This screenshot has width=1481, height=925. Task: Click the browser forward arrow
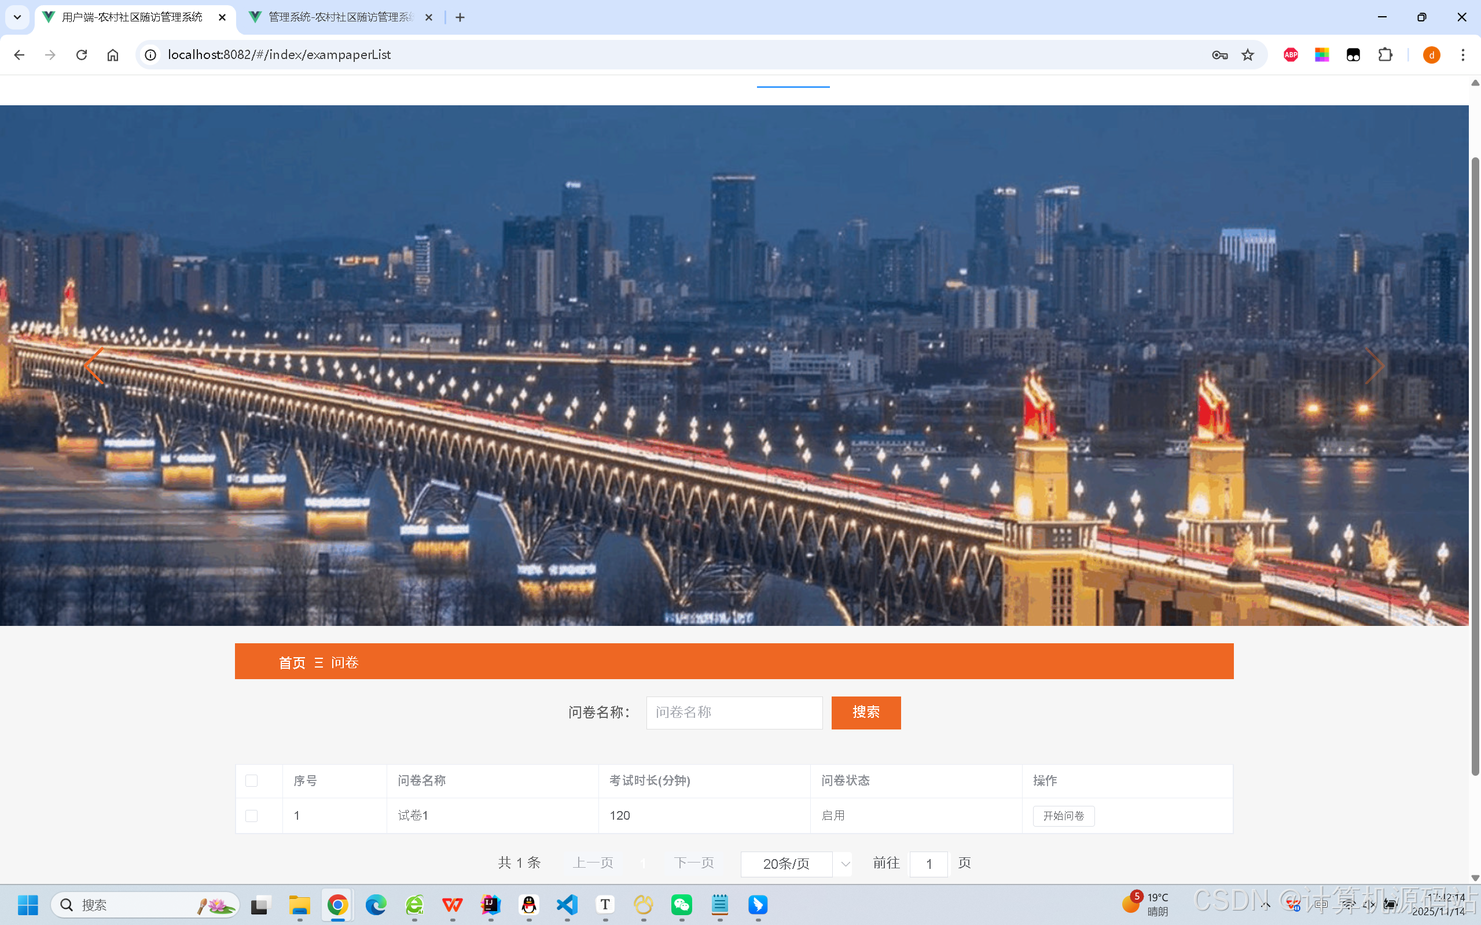tap(50, 55)
